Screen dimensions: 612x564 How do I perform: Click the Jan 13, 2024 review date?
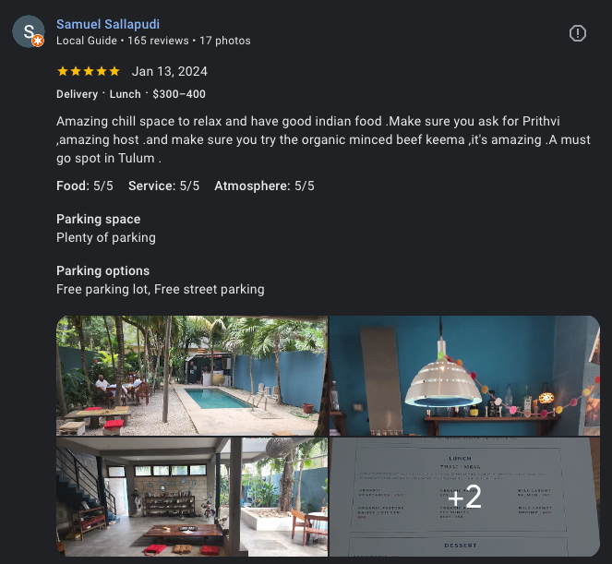[170, 71]
